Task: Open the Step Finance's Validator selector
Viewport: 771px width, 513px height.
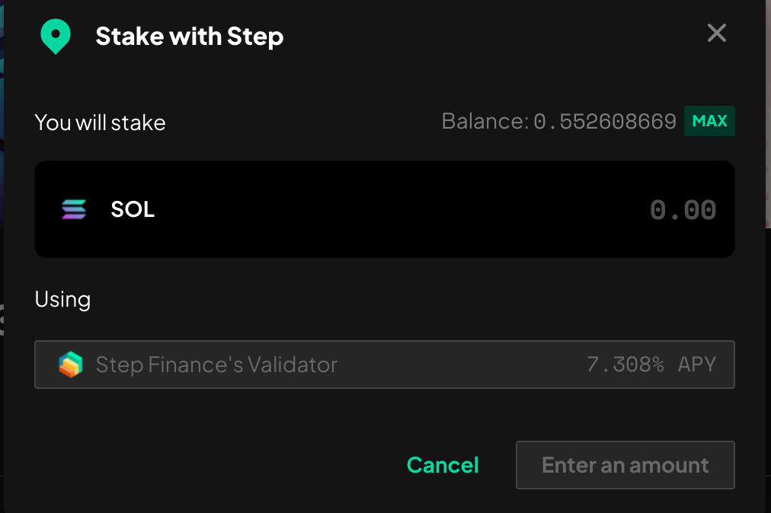Action: (385, 365)
